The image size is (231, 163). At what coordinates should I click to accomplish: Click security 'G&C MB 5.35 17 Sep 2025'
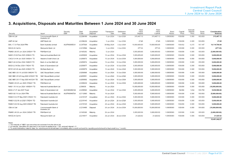23,80
